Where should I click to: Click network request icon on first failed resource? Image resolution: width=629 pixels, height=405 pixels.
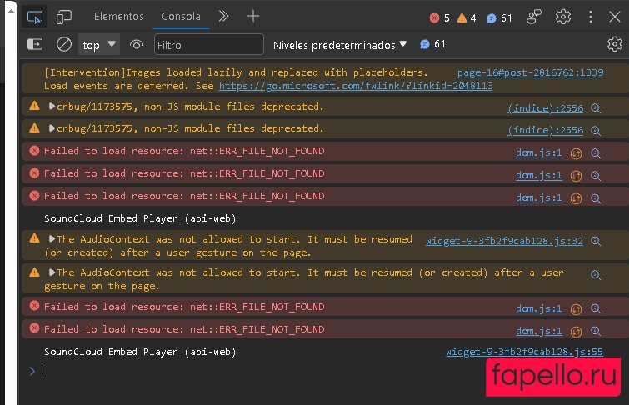576,153
